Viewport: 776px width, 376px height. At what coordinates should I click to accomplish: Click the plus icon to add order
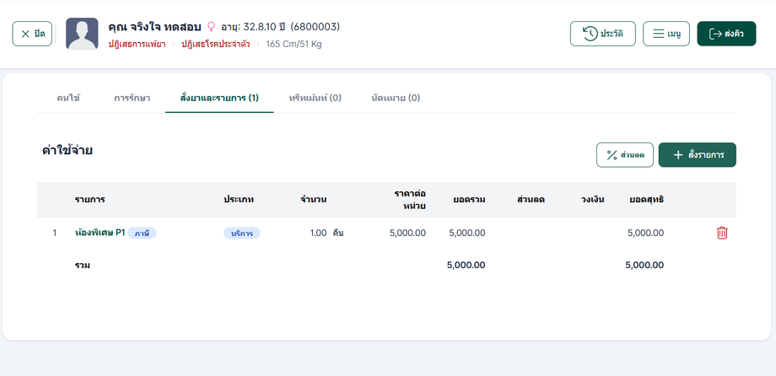[677, 155]
